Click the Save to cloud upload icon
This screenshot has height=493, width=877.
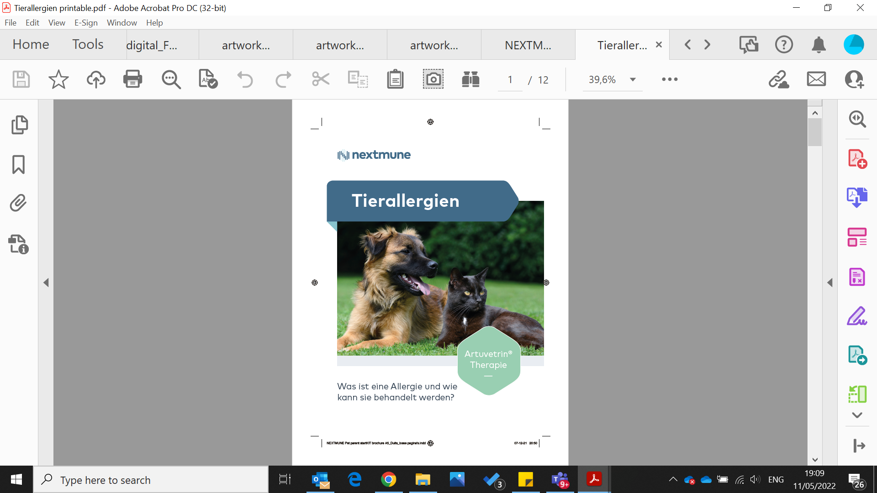point(96,79)
